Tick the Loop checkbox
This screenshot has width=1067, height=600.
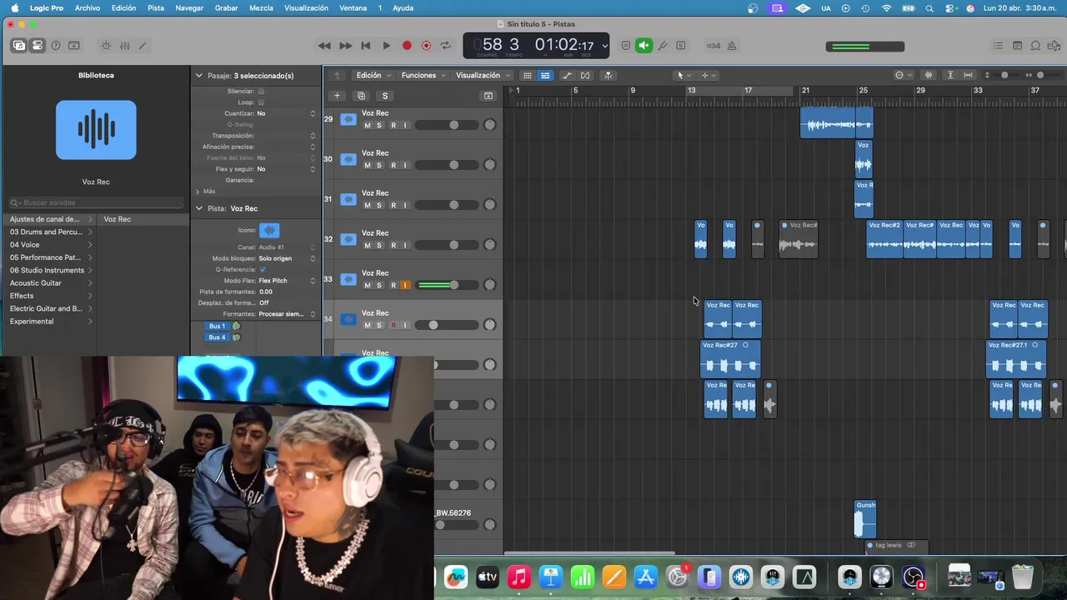point(261,102)
